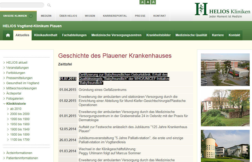Open Patienteninformationen sidebar link
The width and height of the screenshot is (252, 162).
22,158
